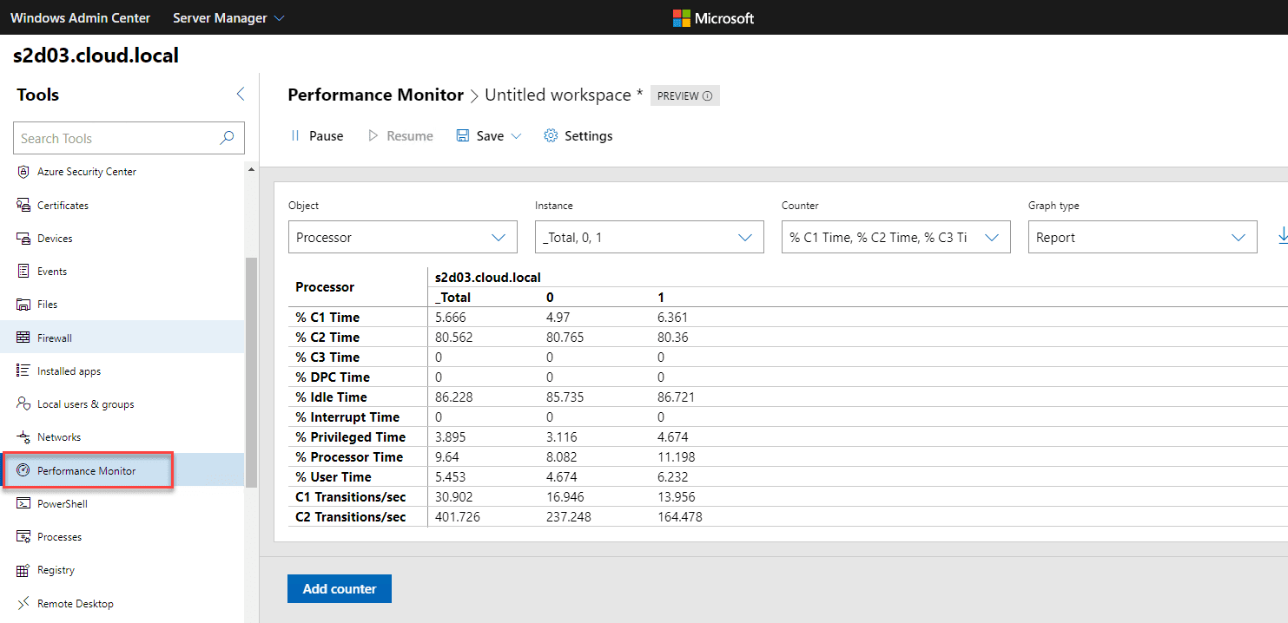
Task: Open the Counter dropdown list
Action: pyautogui.click(x=895, y=237)
